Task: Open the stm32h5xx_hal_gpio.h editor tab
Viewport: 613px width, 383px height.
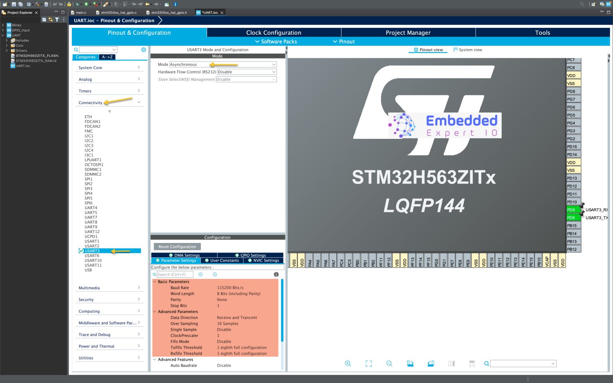Action: click(x=166, y=12)
